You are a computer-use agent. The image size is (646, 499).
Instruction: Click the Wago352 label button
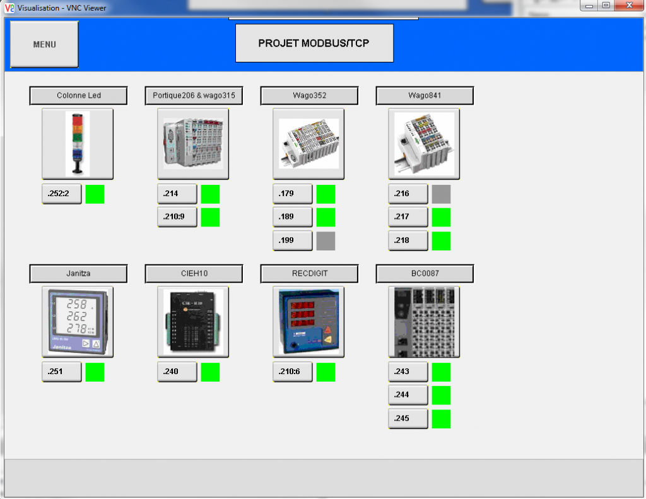coord(309,96)
